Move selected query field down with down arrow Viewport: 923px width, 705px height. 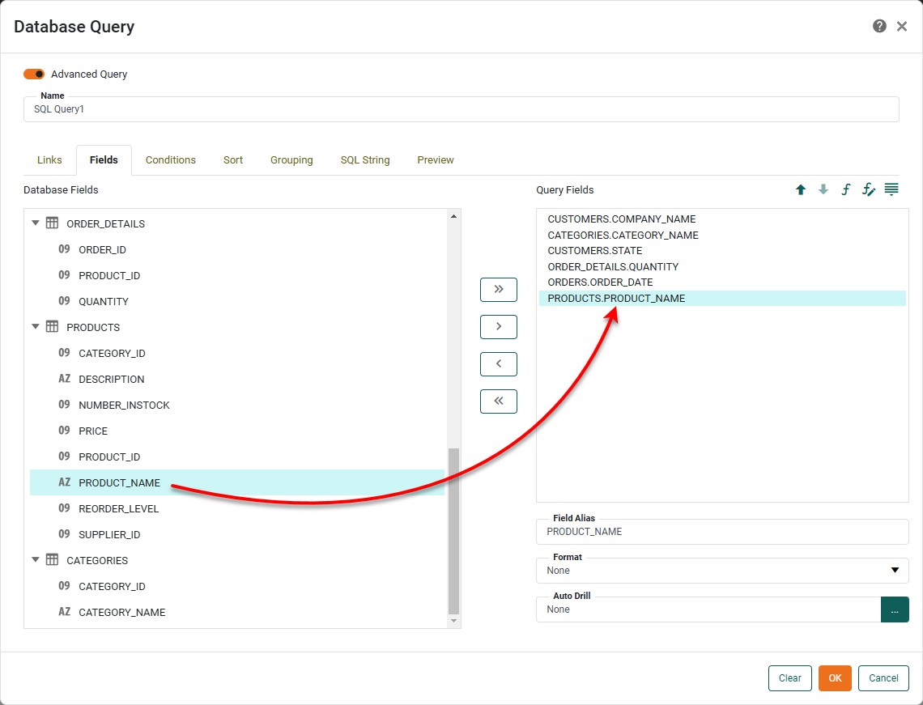pos(823,189)
